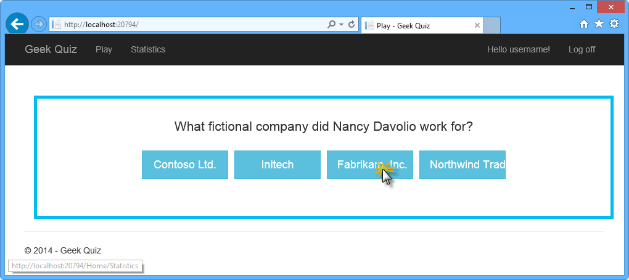Screen dimensions: 629x280
Task: Click the search magnifier in address bar
Action: tap(331, 25)
